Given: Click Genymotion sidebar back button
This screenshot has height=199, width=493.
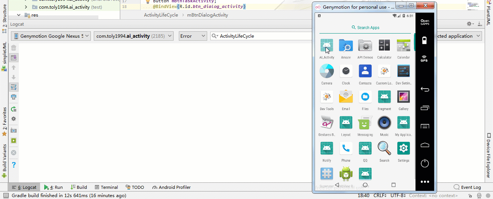Looking at the screenshot, I should [x=425, y=90].
